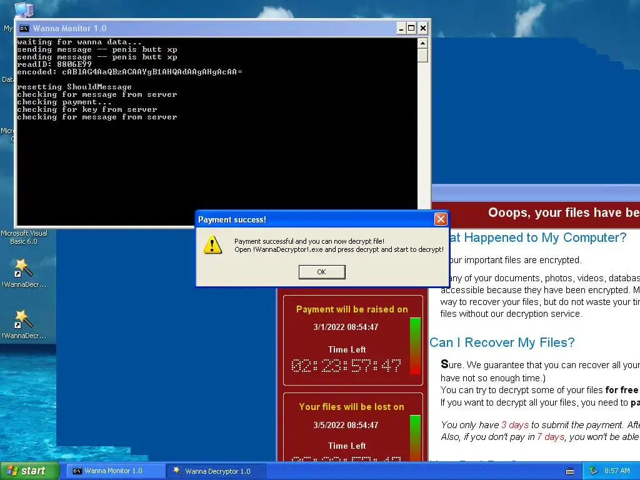The height and width of the screenshot is (480, 640).
Task: Click the upper !WannaDecr... desktop shortcut
Action: point(24,273)
